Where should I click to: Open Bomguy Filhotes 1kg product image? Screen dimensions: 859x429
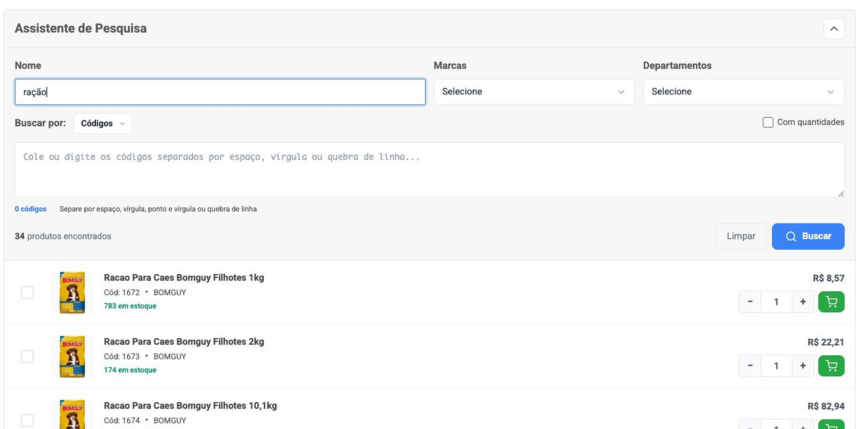(72, 293)
